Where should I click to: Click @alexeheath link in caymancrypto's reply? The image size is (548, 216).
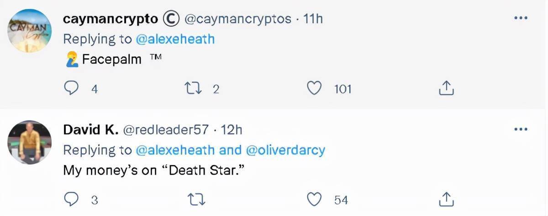pyautogui.click(x=175, y=39)
